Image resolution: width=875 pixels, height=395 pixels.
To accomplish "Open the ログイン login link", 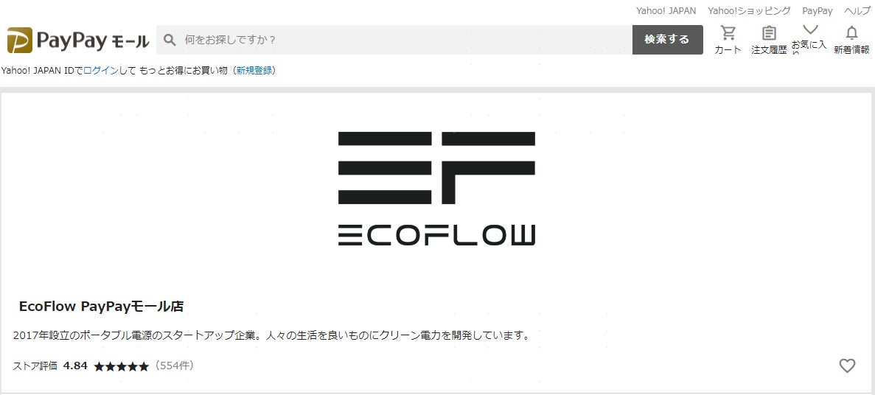I will coord(101,70).
